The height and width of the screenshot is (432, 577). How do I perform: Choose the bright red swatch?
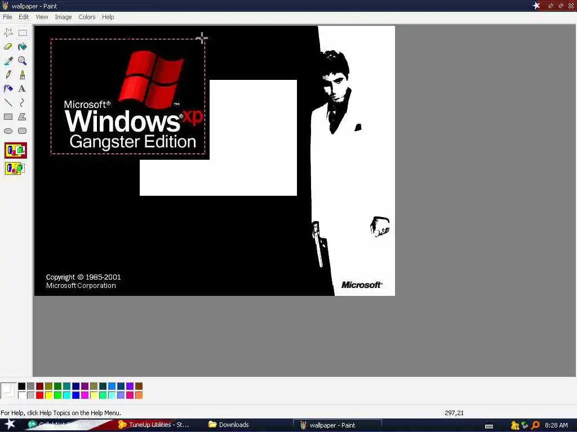[x=40, y=395]
